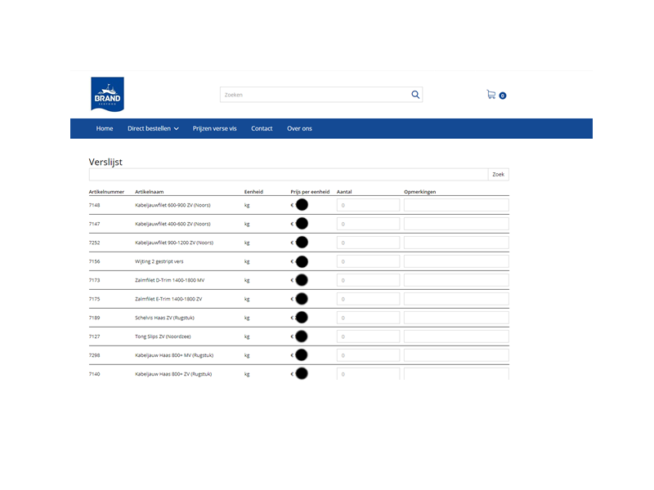Click Aantal field for Schelvis Haas
This screenshot has width=654, height=490.
coord(369,318)
